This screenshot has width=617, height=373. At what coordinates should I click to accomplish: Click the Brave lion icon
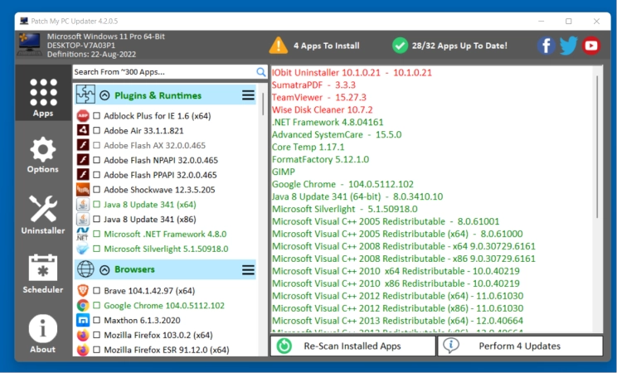[x=83, y=291]
